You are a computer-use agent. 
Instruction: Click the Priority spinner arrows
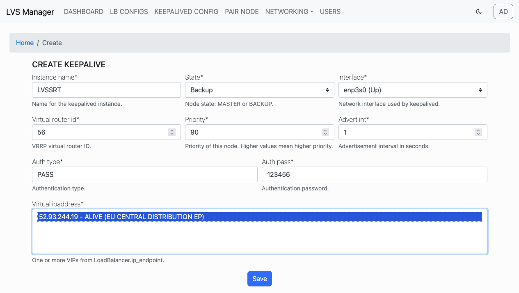click(325, 132)
